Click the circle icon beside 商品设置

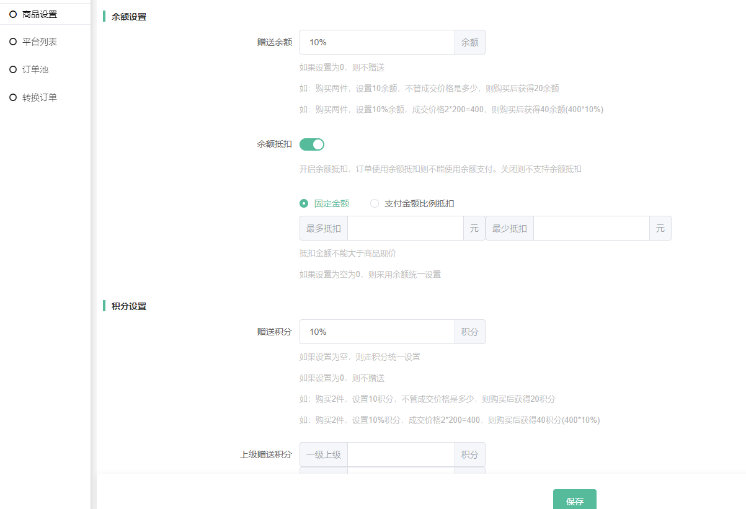13,14
